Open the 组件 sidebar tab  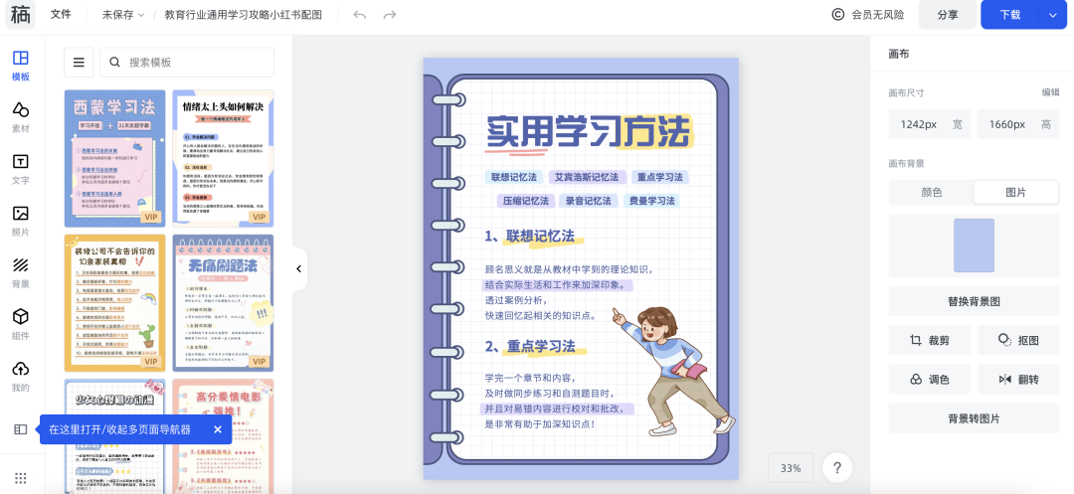point(21,325)
